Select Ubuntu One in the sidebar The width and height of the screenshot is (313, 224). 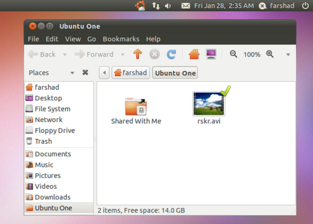[59, 208]
